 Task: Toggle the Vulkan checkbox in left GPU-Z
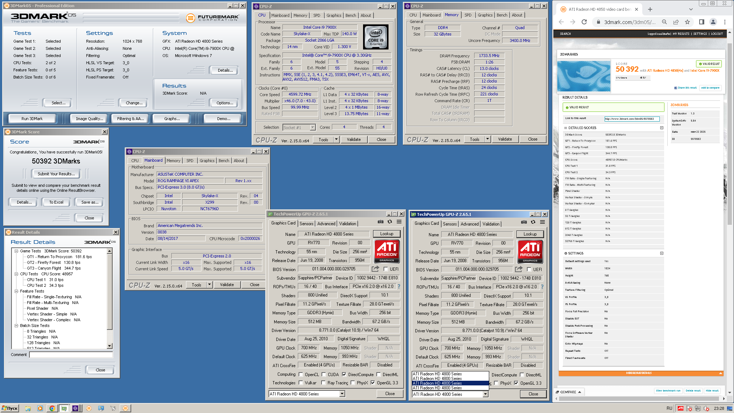point(301,383)
